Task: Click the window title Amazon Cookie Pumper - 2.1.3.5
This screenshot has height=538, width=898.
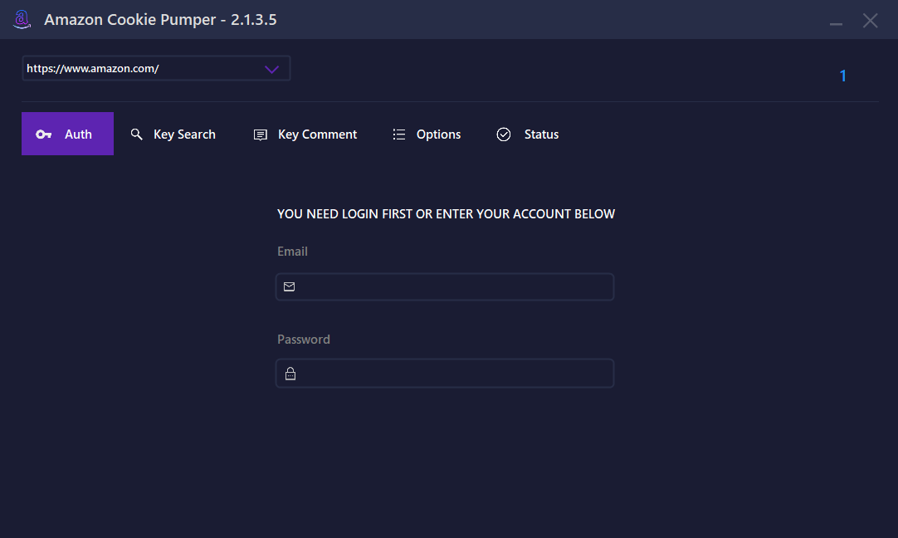Action: (x=160, y=19)
